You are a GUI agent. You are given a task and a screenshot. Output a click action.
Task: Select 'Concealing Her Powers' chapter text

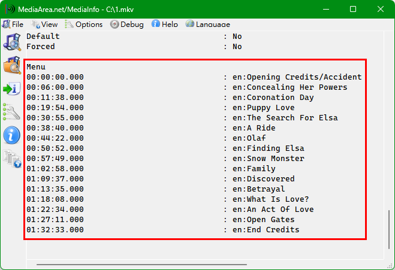tap(297, 87)
